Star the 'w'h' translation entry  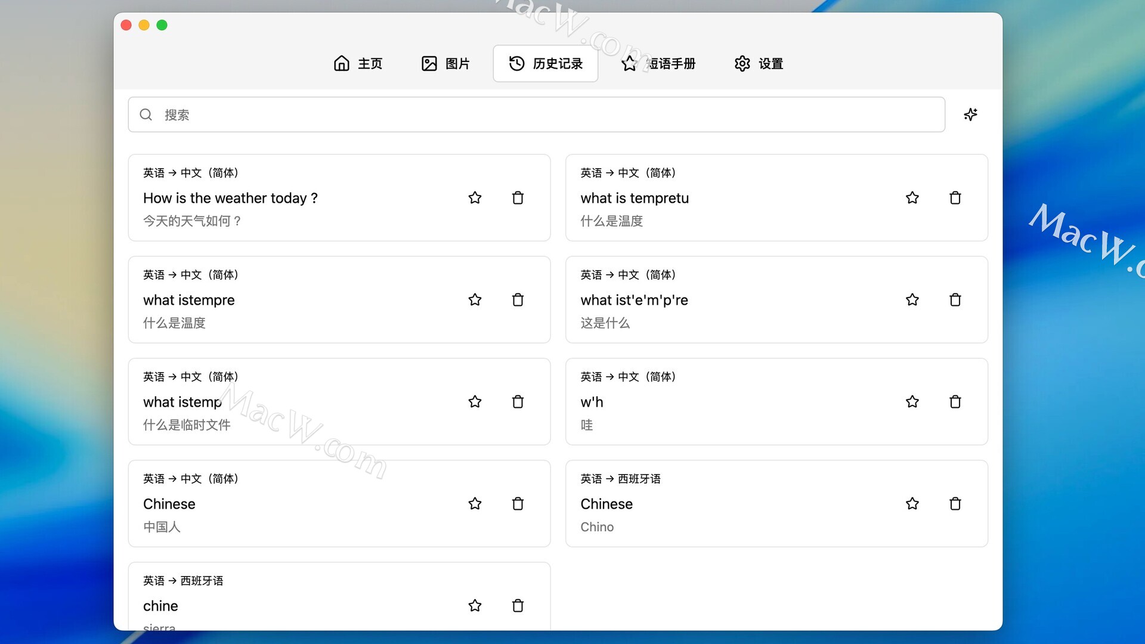pyautogui.click(x=912, y=402)
